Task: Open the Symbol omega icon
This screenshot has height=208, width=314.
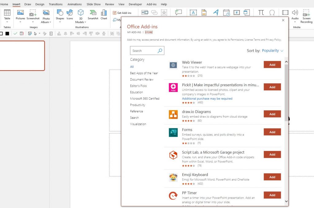Action: pos(272,13)
